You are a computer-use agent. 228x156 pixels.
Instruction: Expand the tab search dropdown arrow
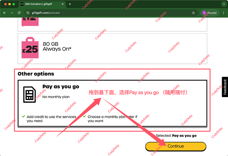(x=224, y=4)
